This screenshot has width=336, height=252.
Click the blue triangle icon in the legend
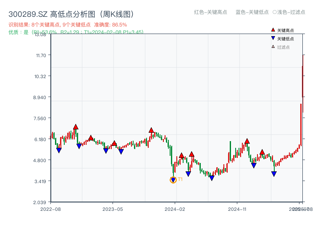(x=273, y=39)
